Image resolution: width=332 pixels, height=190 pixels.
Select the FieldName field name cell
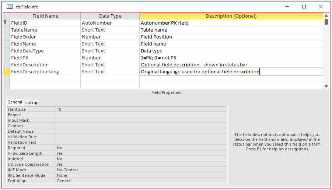click(x=45, y=44)
